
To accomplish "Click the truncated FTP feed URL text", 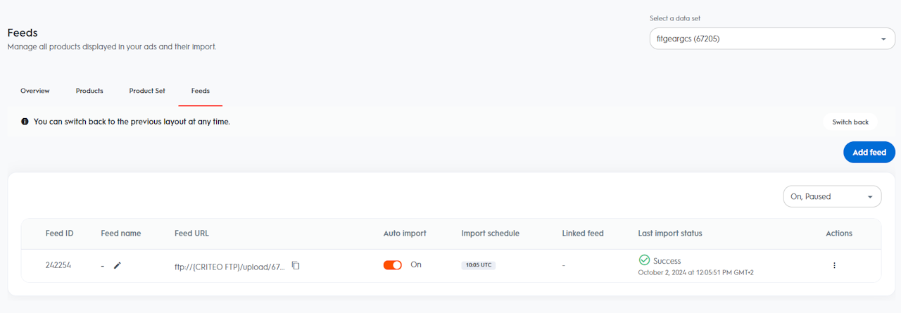I will (230, 266).
